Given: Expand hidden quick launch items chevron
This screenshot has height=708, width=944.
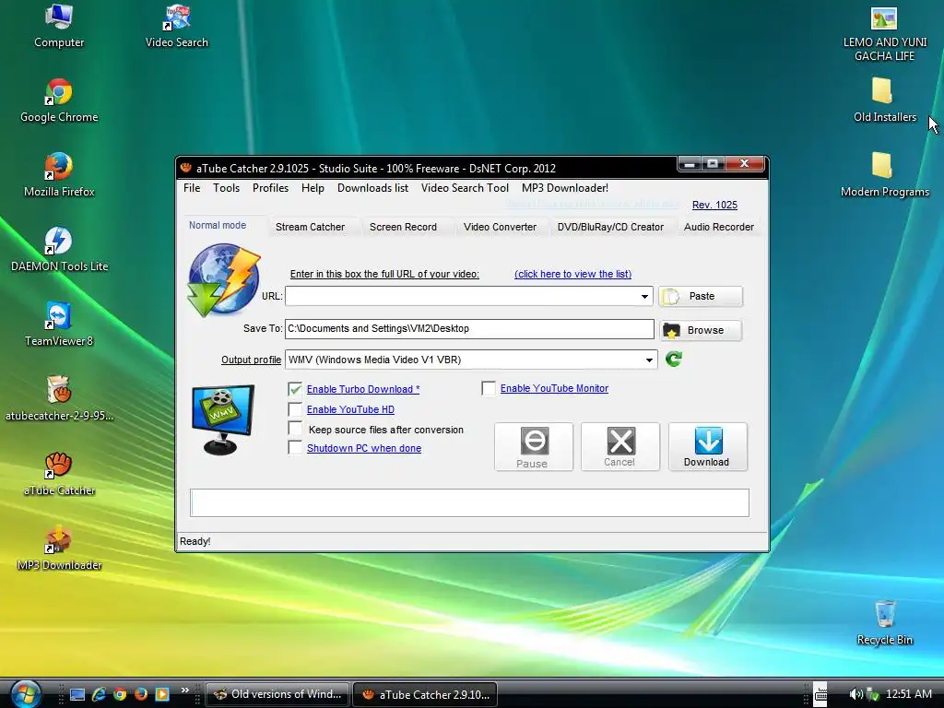Looking at the screenshot, I should (x=184, y=690).
